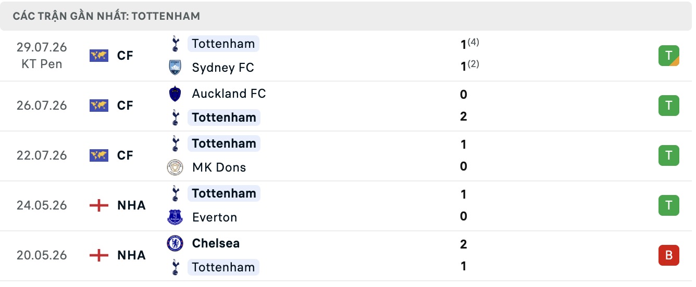
Task: Click the Sydney FC club crest
Action: click(175, 68)
